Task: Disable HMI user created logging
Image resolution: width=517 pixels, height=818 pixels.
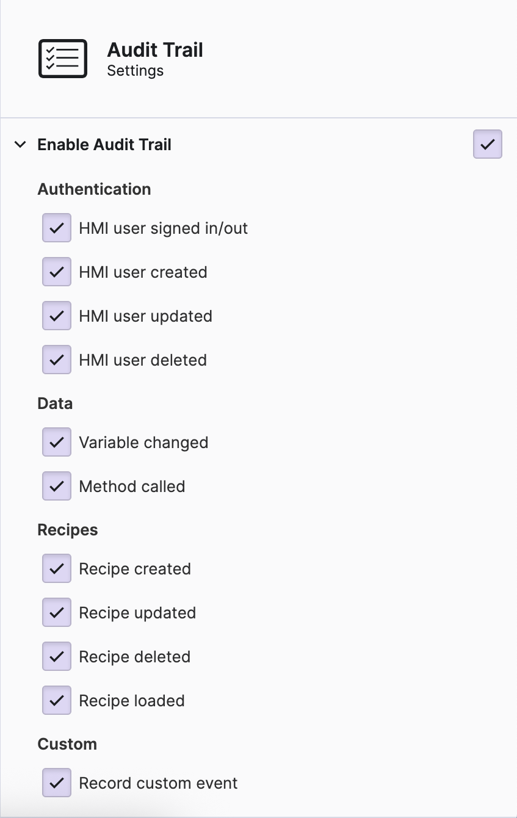Action: (57, 272)
